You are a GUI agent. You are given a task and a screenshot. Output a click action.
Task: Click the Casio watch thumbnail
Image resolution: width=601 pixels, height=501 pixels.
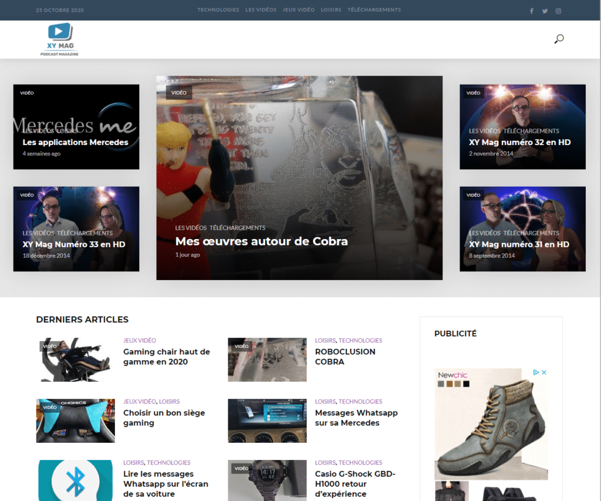(x=267, y=480)
